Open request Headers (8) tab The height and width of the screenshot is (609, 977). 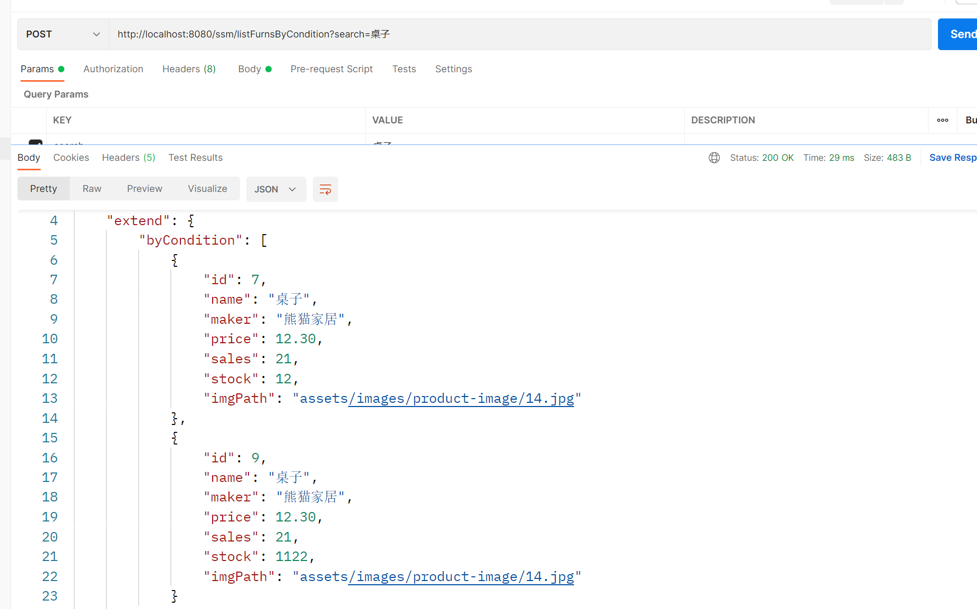(189, 69)
